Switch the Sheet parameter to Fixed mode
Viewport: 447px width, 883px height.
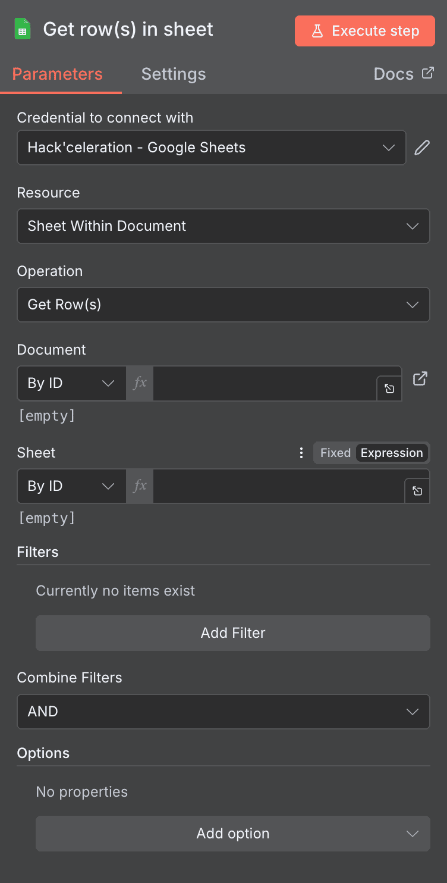335,453
